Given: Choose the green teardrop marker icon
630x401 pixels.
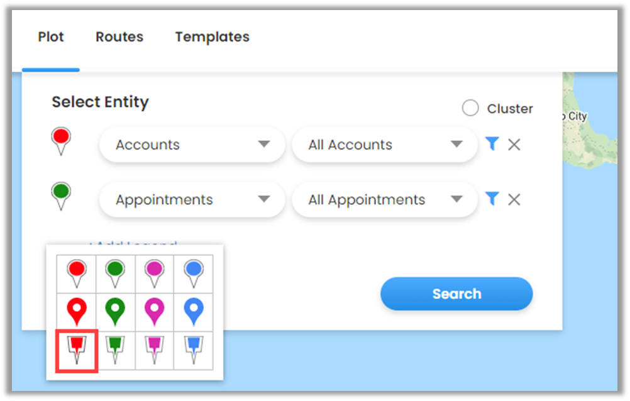Looking at the screenshot, I should point(116,311).
